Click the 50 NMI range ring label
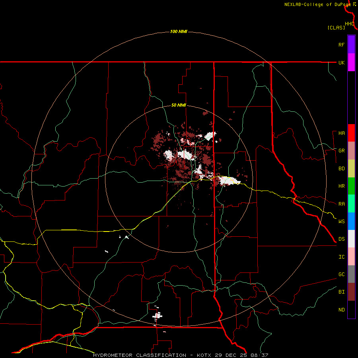Viewport: 358px width, 358px height. pyautogui.click(x=179, y=105)
